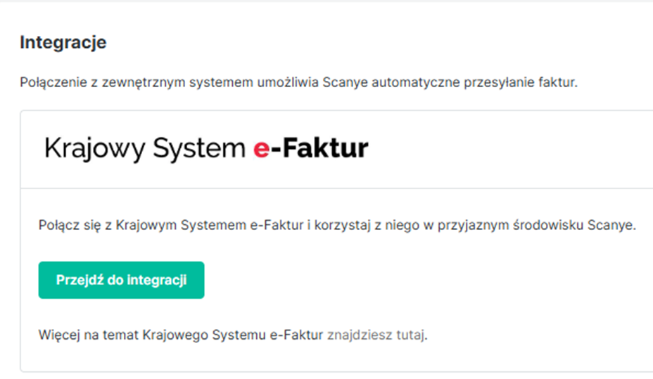The width and height of the screenshot is (653, 379).
Task: Click the Krajowy System e-Faktur logo
Action: pyautogui.click(x=206, y=149)
